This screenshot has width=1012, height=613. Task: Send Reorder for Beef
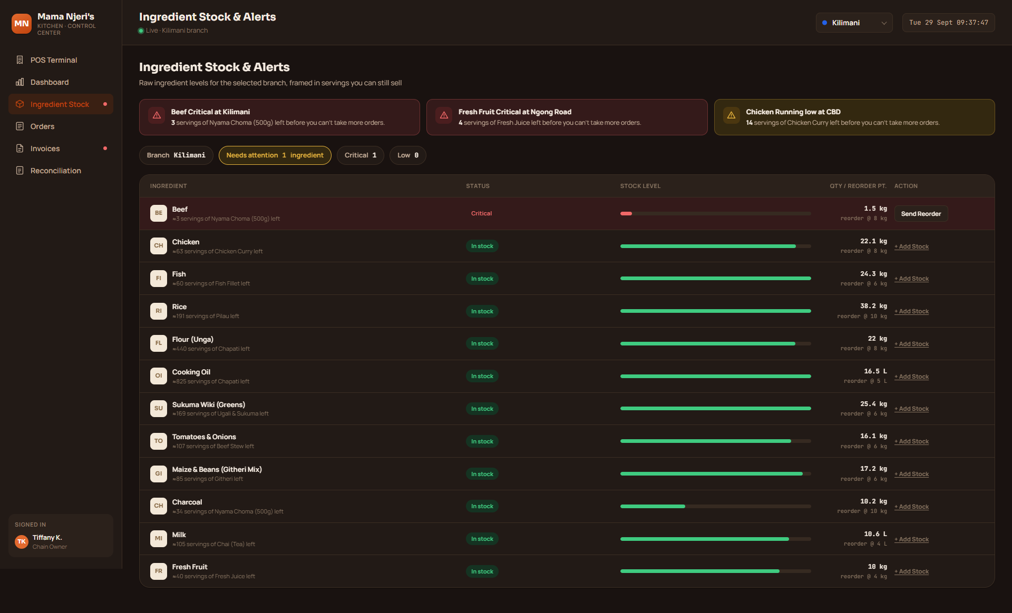(921, 214)
